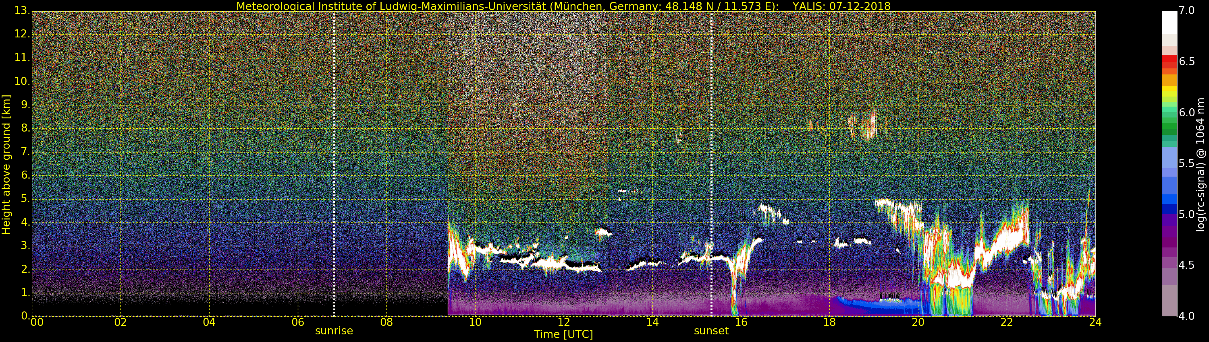Click the '1.' height tick label

tap(25, 293)
